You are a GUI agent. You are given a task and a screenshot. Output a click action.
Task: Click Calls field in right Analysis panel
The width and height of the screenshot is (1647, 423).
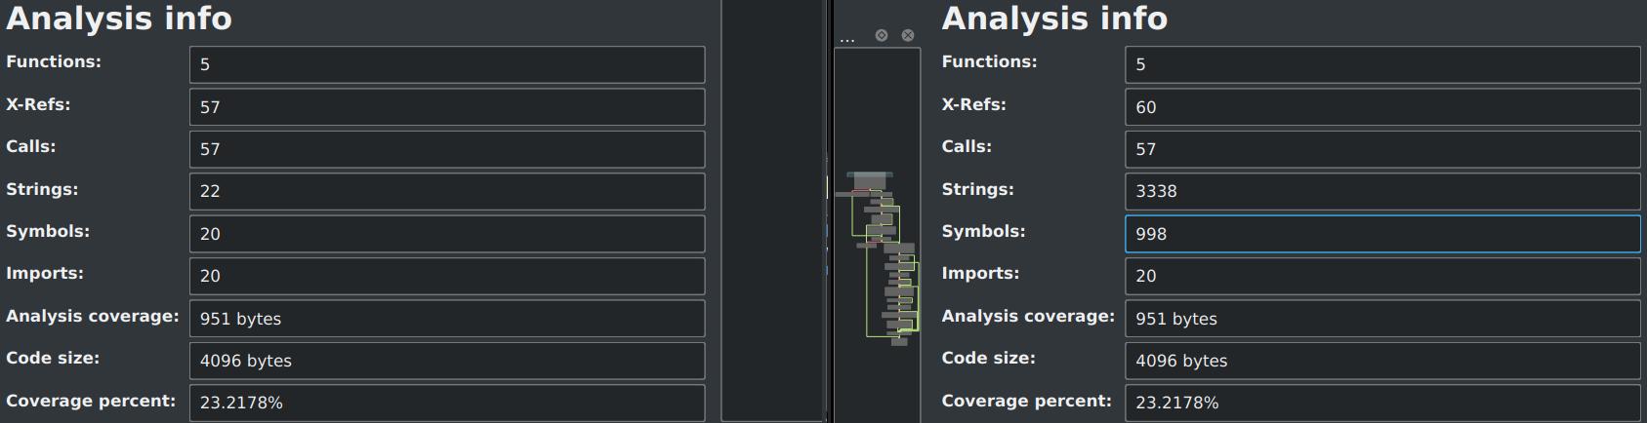1381,149
